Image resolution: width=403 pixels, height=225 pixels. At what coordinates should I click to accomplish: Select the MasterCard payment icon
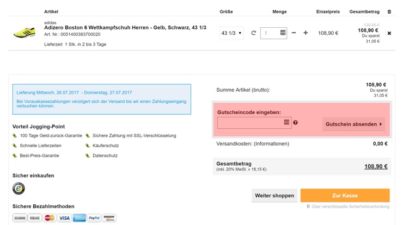point(50,218)
